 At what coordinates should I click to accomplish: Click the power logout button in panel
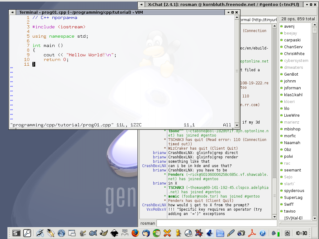[287, 233]
